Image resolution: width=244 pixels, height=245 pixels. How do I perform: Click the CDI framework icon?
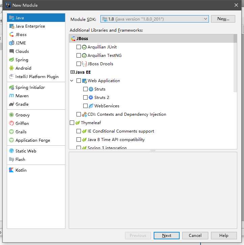(84, 114)
